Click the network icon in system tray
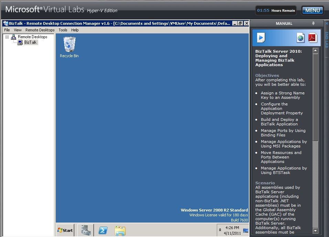This screenshot has width=329, height=237. (x=245, y=230)
